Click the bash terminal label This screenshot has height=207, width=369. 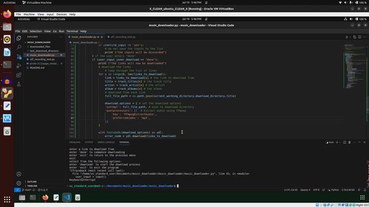(x=330, y=143)
